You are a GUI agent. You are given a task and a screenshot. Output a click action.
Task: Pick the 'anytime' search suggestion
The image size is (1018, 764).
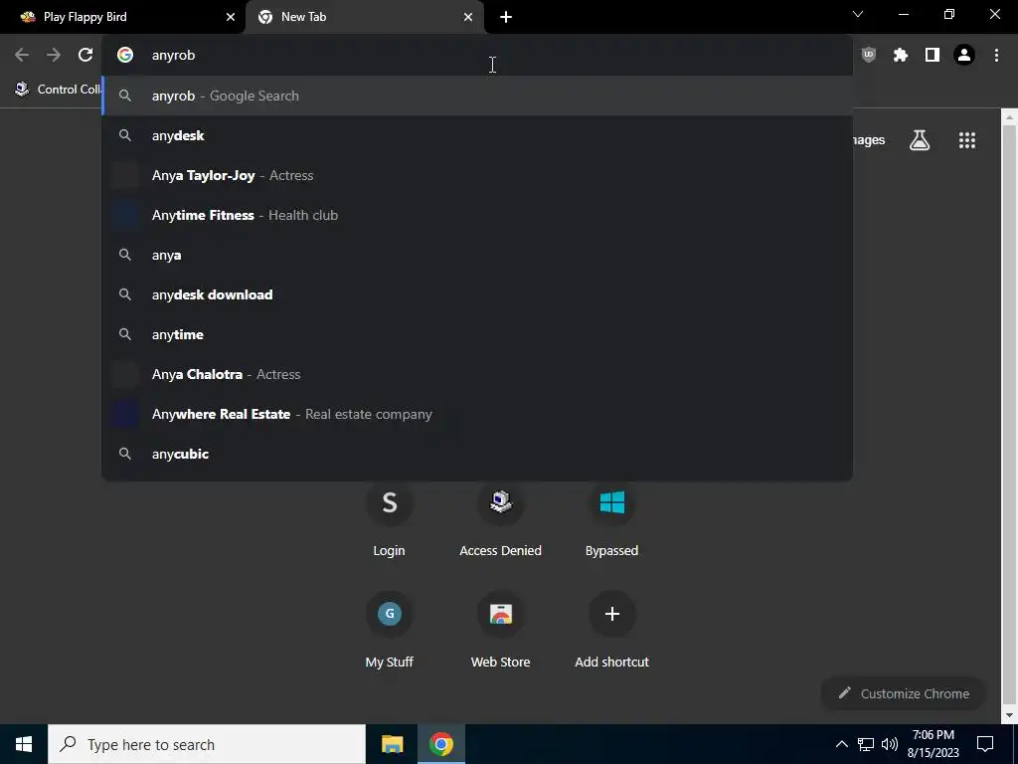[x=477, y=334]
